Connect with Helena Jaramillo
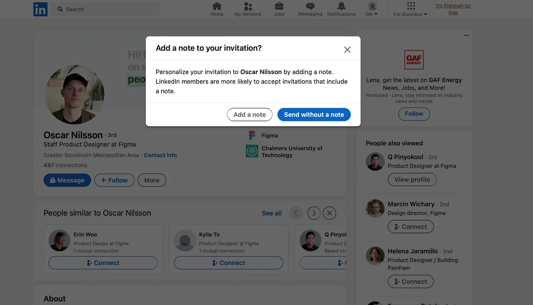 pos(410,281)
